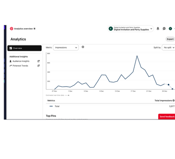
Task: Click the estimated real-time data point on chart
Action: (168, 85)
